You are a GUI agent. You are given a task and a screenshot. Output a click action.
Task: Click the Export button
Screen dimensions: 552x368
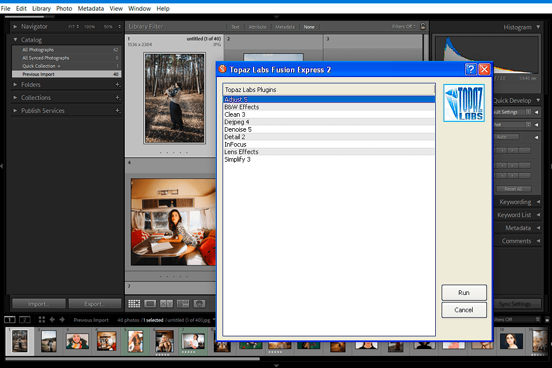[95, 304]
